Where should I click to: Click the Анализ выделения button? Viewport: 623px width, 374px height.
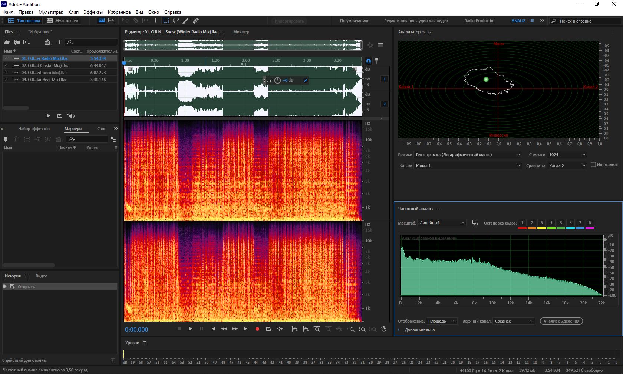[x=561, y=321]
